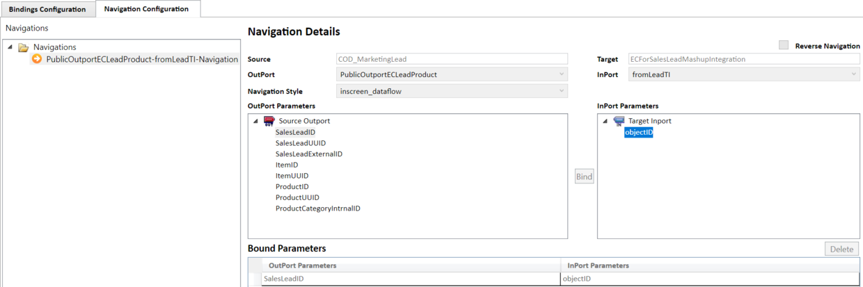Click the Navigations folder icon
Image resolution: width=863 pixels, height=287 pixels.
[x=24, y=47]
